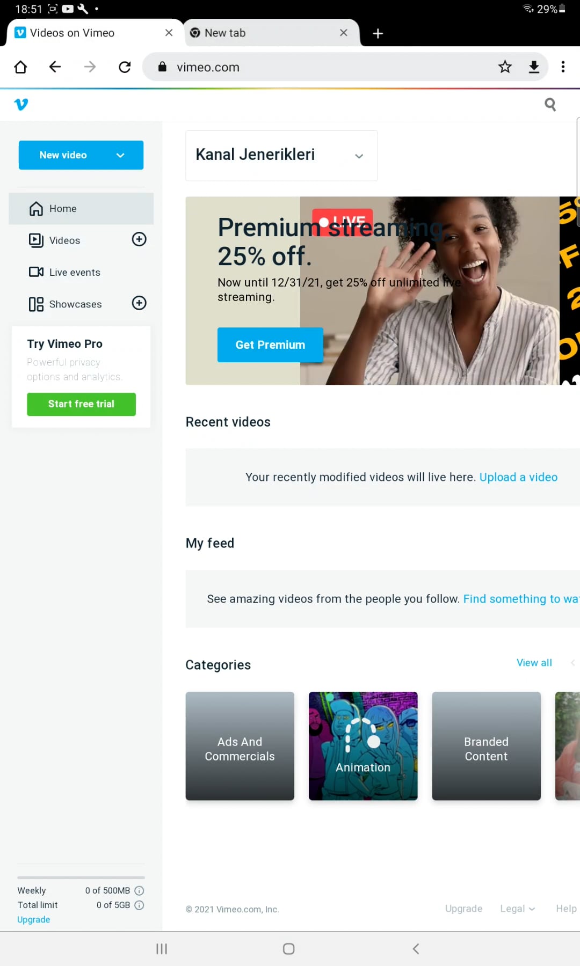This screenshot has height=966, width=580.
Task: Open the Animation category thumbnail
Action: coord(363,746)
